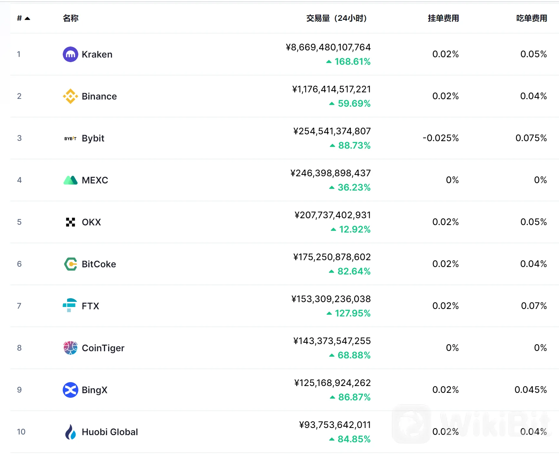Image resolution: width=559 pixels, height=454 pixels.
Task: Select BitCoke volume ¥175,250,878,602
Action: [332, 257]
